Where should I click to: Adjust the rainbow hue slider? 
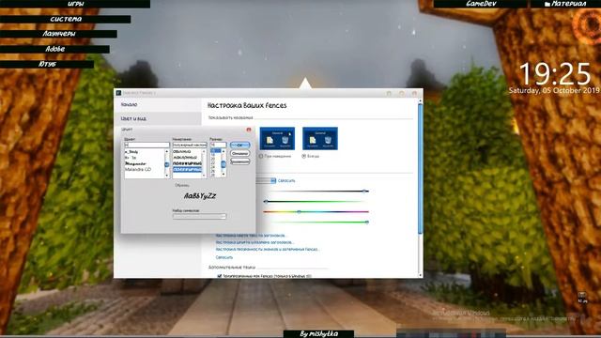click(x=316, y=211)
